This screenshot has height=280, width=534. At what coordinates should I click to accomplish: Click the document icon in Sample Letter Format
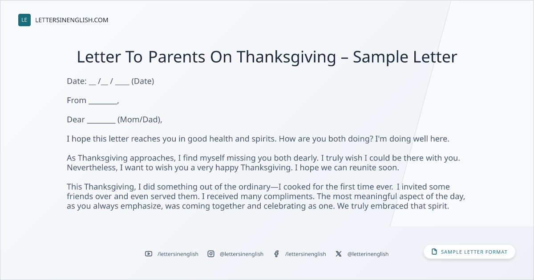434,252
